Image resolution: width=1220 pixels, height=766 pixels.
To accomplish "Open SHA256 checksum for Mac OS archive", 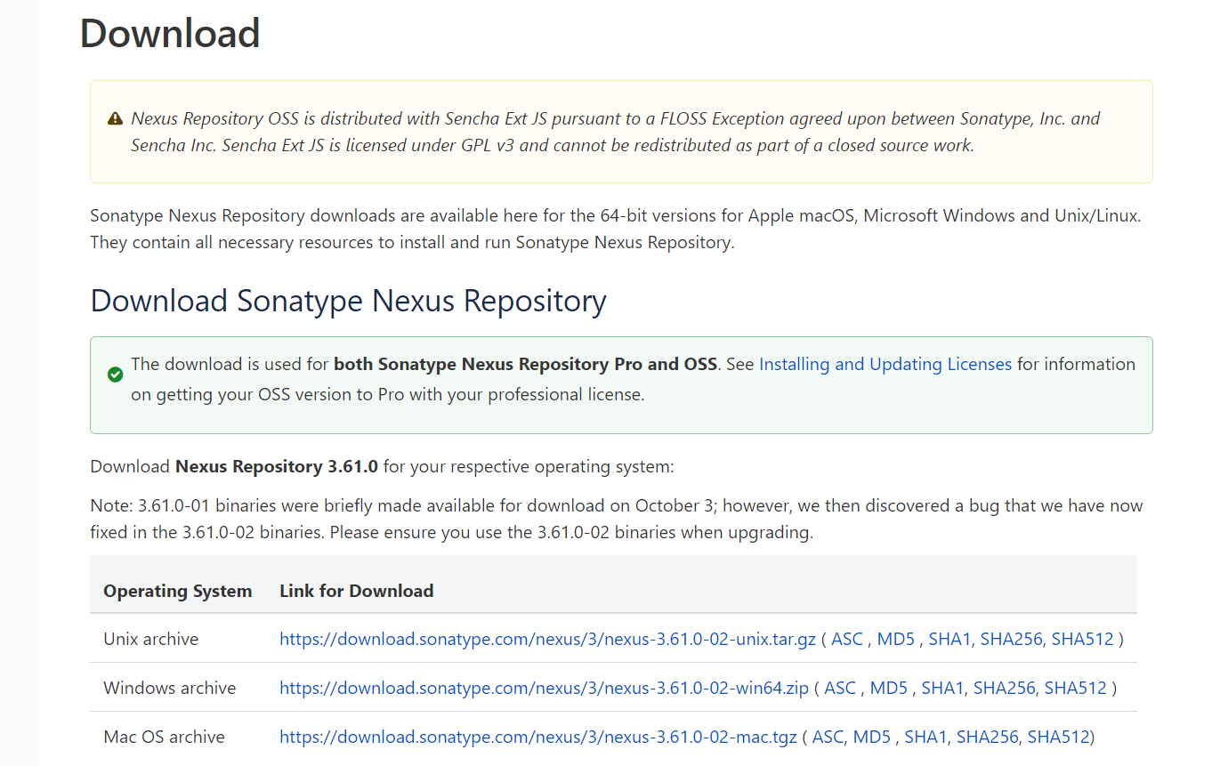I will 987,737.
